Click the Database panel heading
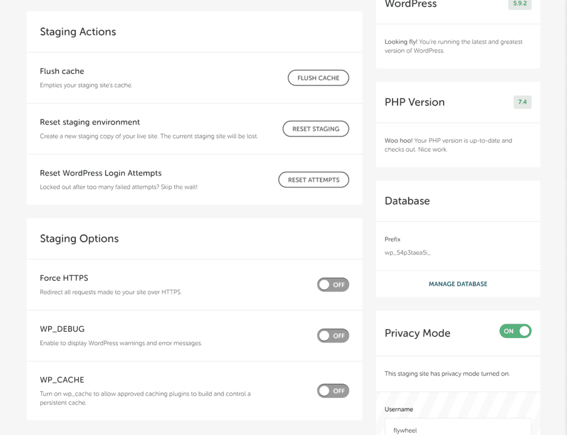The image size is (567, 435). click(407, 201)
